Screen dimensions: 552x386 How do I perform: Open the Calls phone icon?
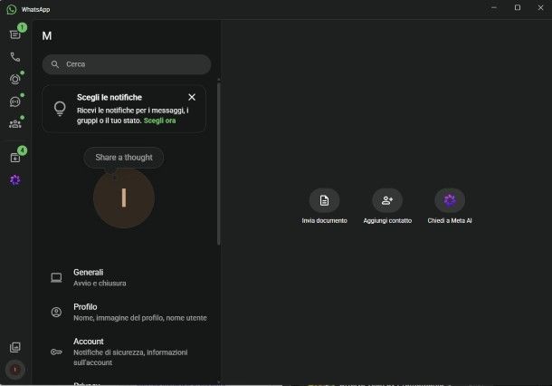tap(15, 57)
